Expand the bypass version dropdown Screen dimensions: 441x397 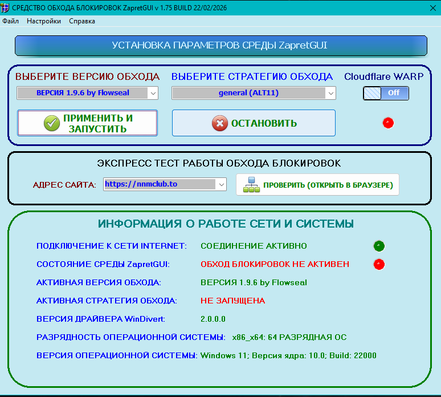153,93
